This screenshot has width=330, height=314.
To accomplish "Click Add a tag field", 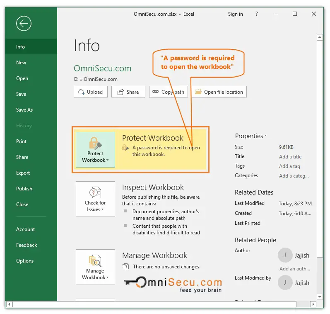I will click(289, 166).
